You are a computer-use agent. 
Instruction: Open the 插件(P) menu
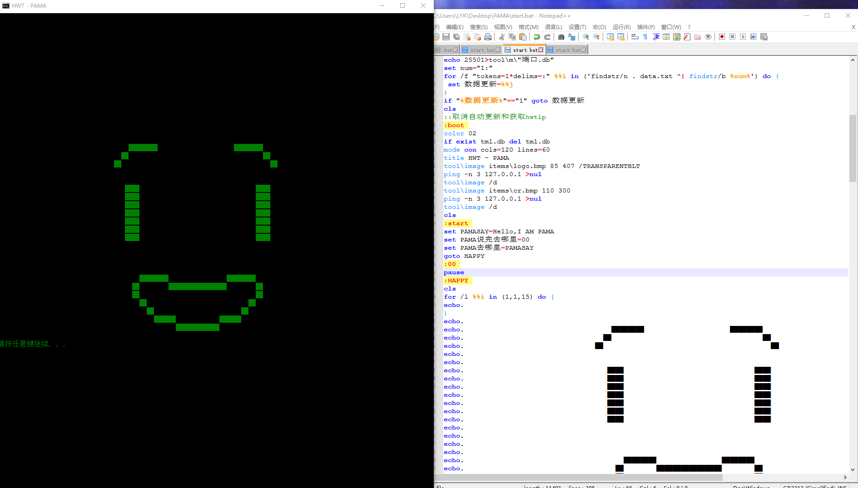tap(646, 27)
